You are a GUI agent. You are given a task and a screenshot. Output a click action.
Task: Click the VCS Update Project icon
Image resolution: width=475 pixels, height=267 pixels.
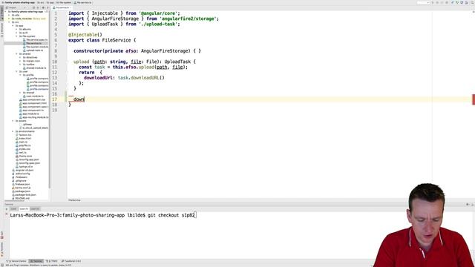click(452, 2)
